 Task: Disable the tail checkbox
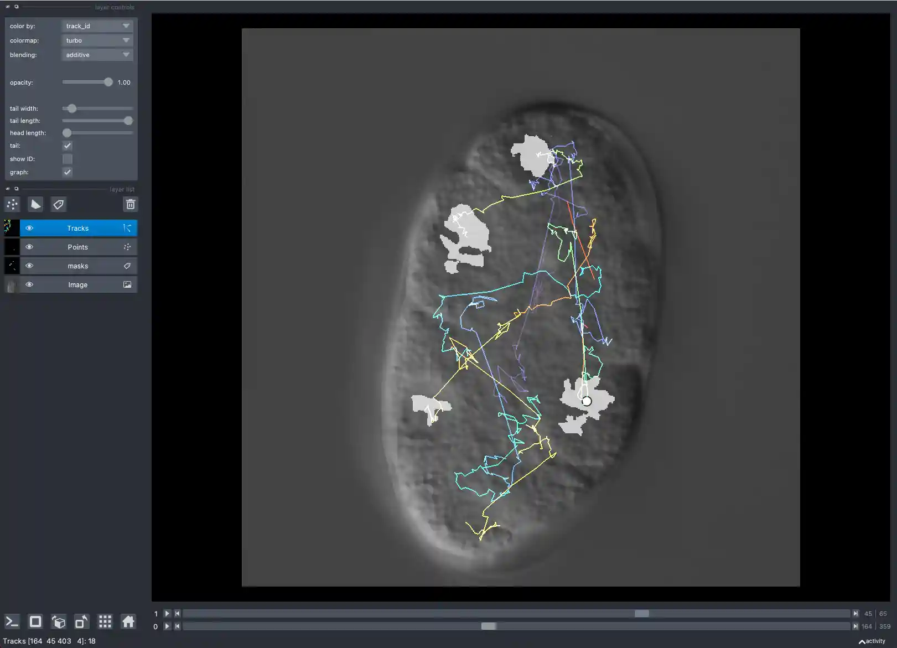[67, 146]
